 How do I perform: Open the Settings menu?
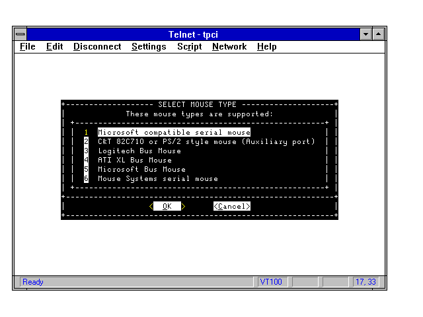[x=149, y=47]
